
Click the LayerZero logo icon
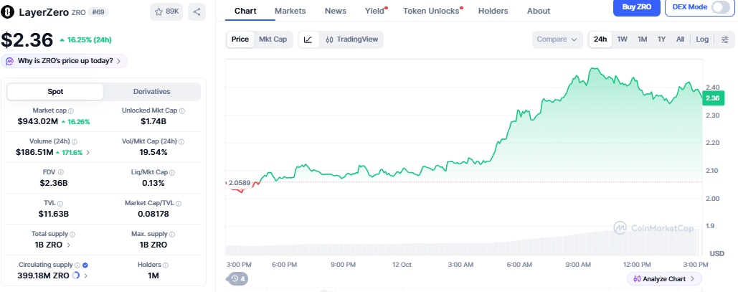8,13
